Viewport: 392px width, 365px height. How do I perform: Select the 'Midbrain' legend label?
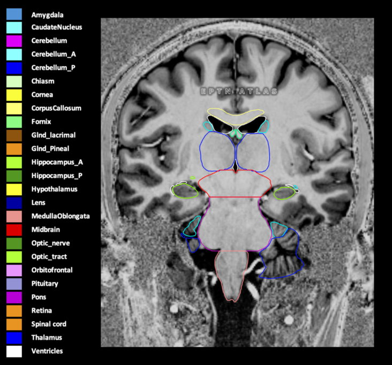pos(46,230)
